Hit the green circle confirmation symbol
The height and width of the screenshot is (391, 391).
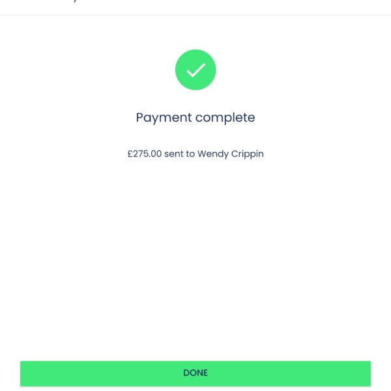195,70
